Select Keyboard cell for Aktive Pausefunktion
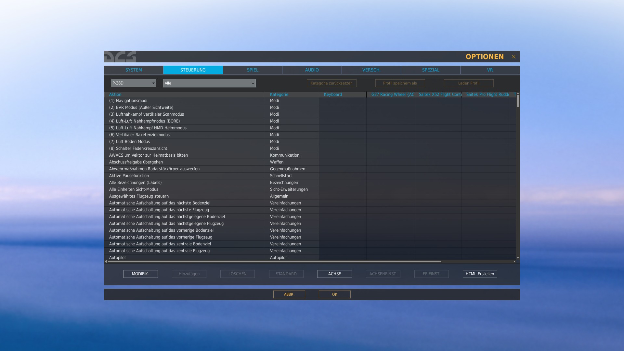624x351 pixels. coord(343,176)
